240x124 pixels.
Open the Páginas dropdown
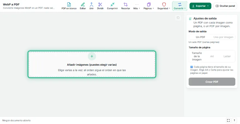tap(148, 6)
